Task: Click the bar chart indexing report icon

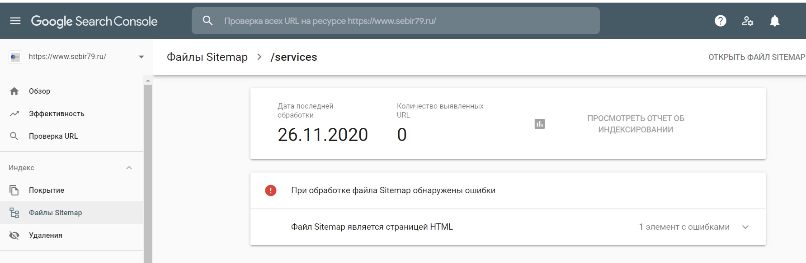Action: 539,124
